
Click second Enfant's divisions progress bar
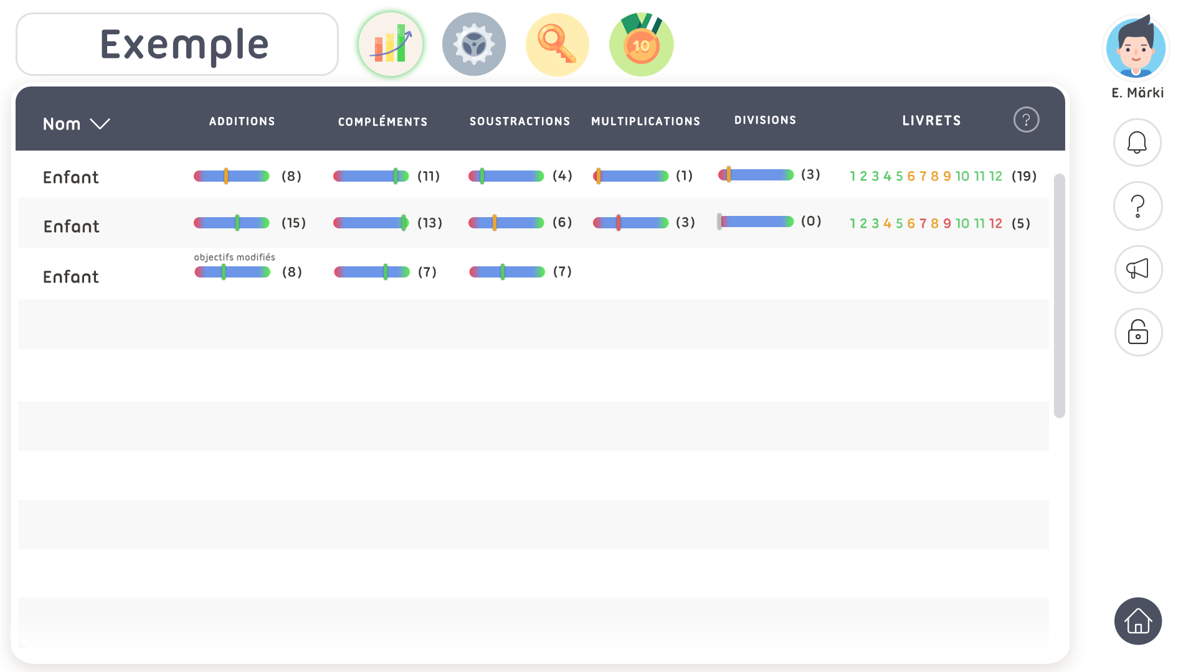756,222
